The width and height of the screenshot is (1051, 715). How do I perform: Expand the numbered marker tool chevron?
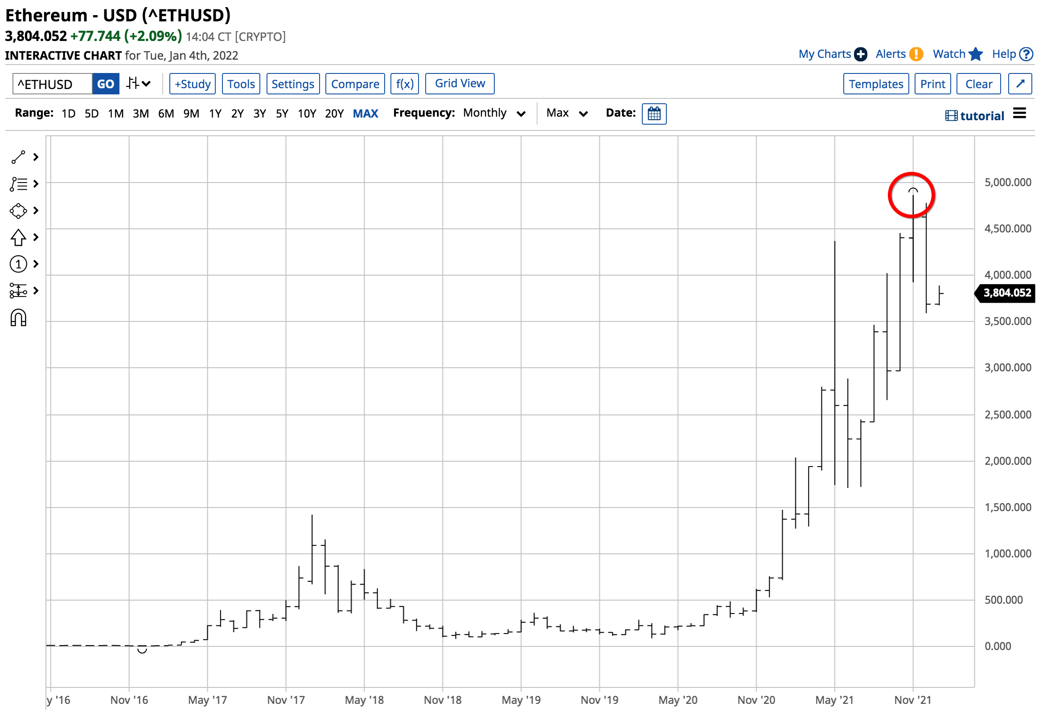tap(36, 264)
